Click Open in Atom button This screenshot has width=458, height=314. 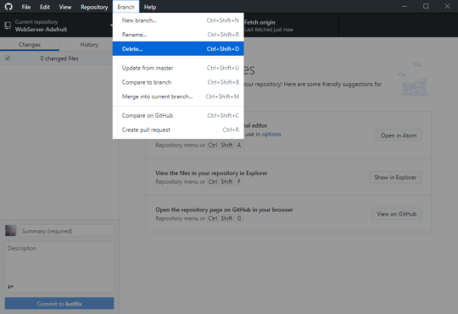(399, 135)
